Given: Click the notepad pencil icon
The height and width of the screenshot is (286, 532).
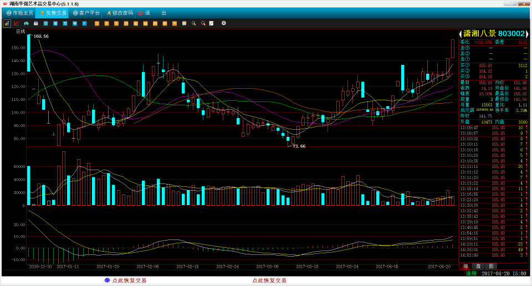Looking at the screenshot, I should (x=211, y=23).
